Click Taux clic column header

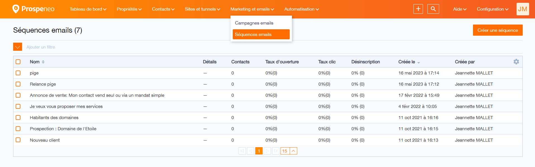coord(327,62)
